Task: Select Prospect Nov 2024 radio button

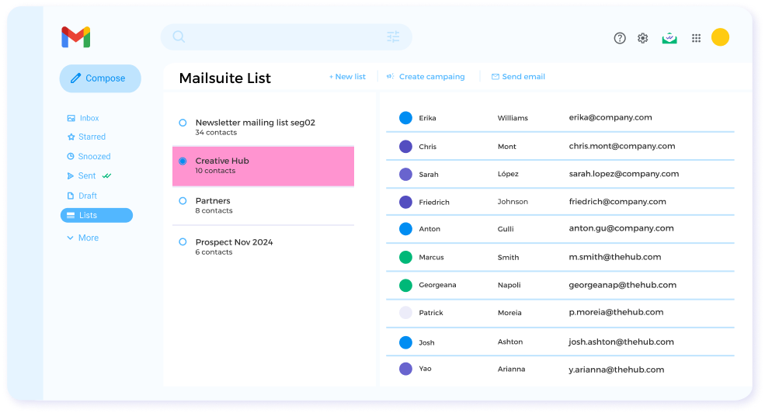Action: (183, 242)
